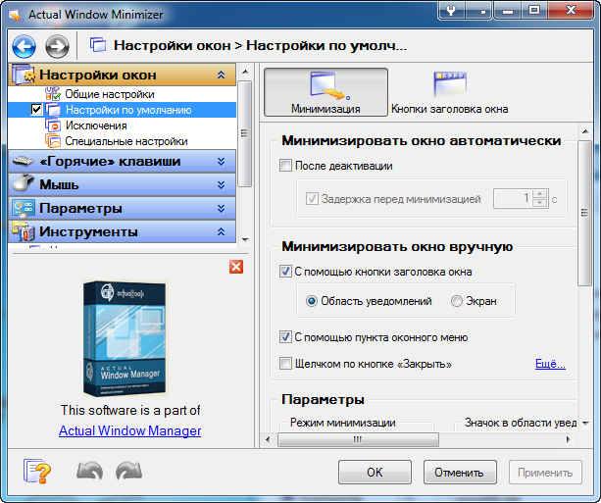601x503 pixels.
Task: Close the promo panel with red X
Action: point(235,267)
